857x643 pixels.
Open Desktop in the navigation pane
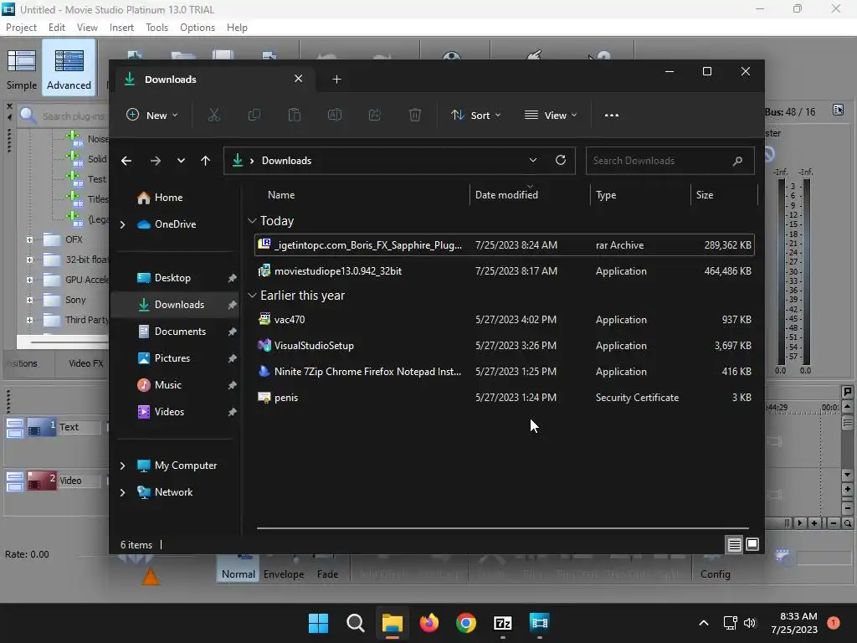174,278
